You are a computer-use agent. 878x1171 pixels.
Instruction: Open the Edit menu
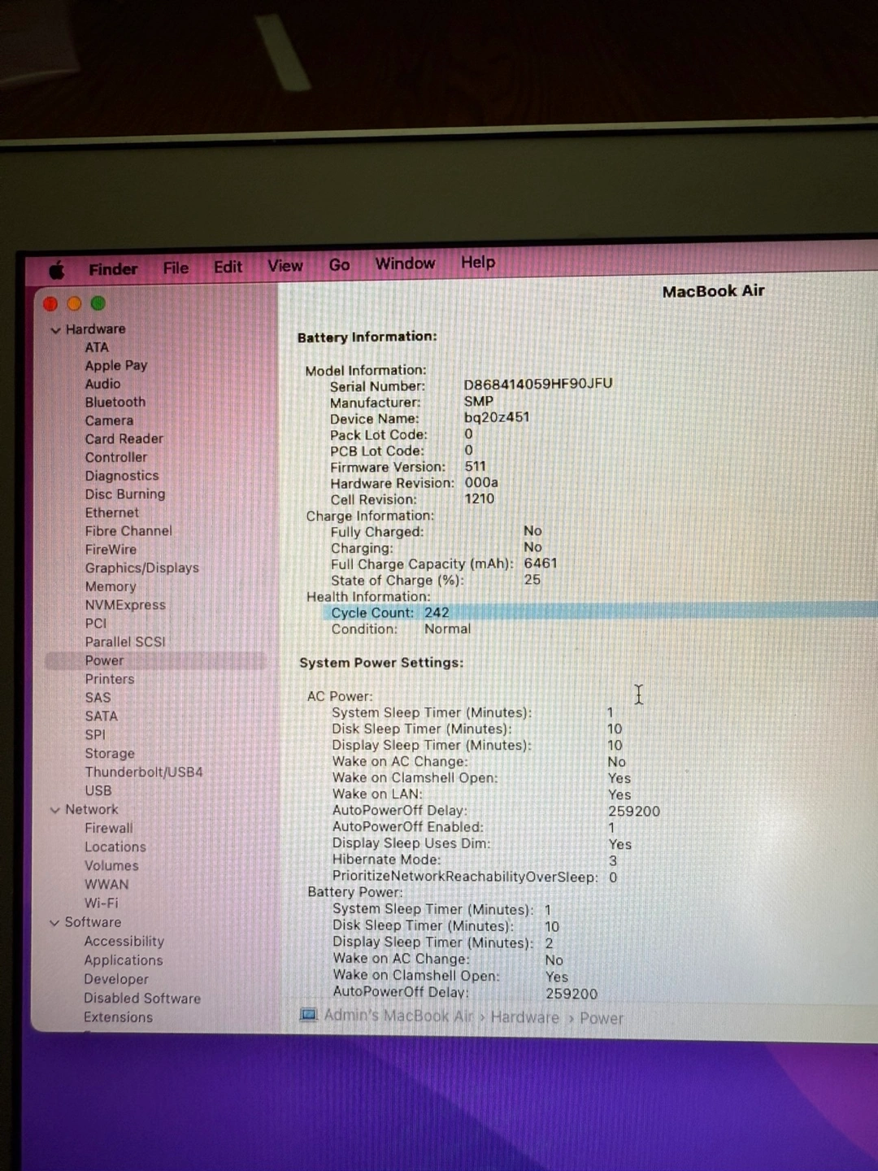pyautogui.click(x=228, y=267)
